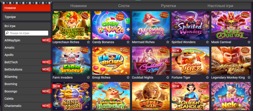Go to Турніри page
This screenshot has height=111, width=253.
click(27, 17)
